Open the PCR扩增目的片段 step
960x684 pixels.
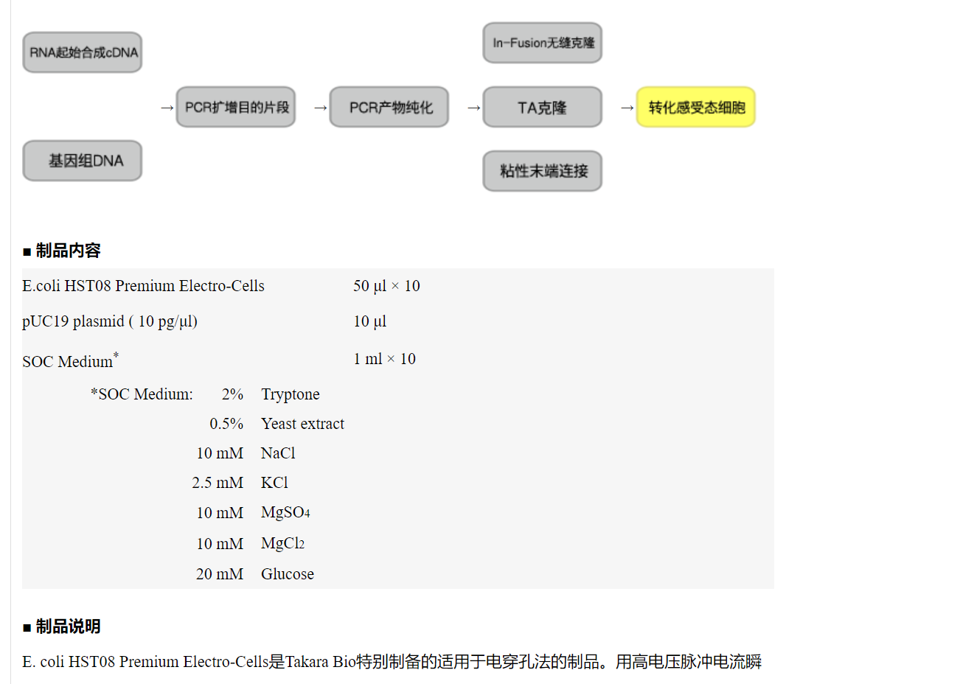(x=236, y=108)
